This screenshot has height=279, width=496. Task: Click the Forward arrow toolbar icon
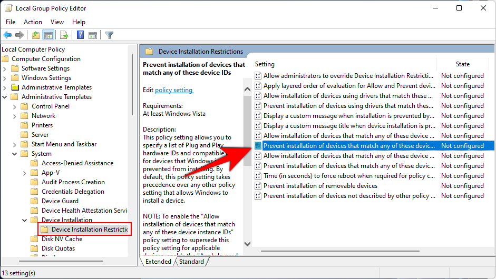click(x=20, y=35)
